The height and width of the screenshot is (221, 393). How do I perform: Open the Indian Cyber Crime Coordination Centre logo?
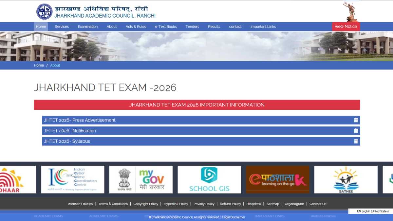tap(72, 179)
